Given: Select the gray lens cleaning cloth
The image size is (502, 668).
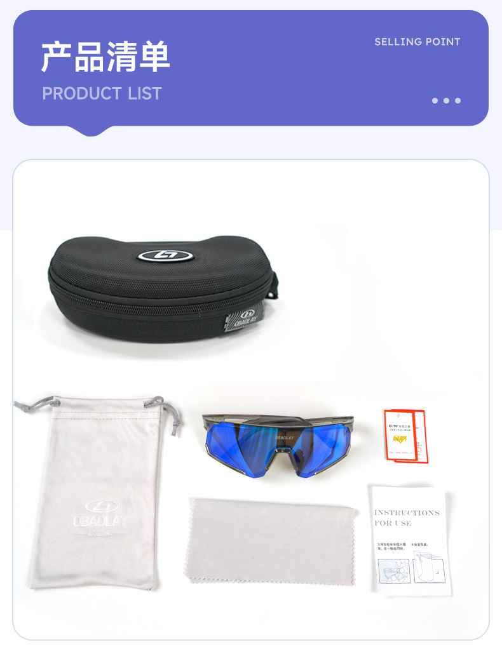Looking at the screenshot, I should (270, 542).
